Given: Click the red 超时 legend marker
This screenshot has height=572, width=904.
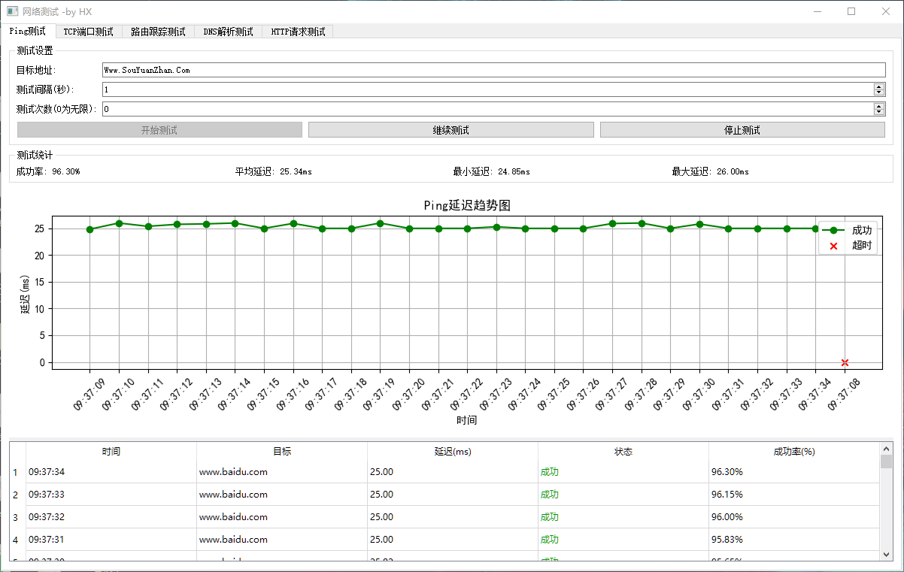Looking at the screenshot, I should point(833,246).
